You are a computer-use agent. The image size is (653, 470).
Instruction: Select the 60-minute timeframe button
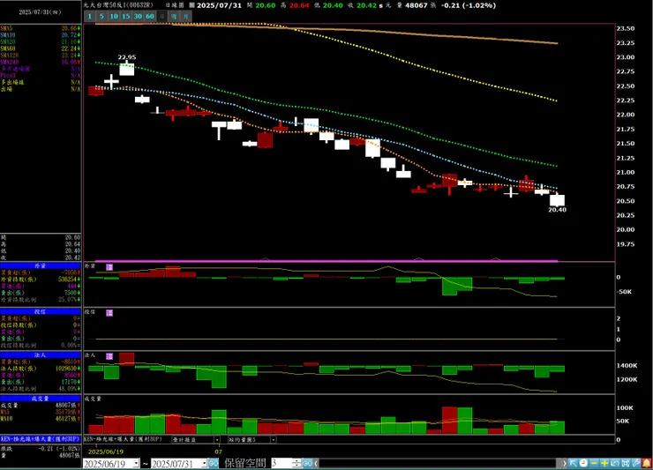click(150, 16)
